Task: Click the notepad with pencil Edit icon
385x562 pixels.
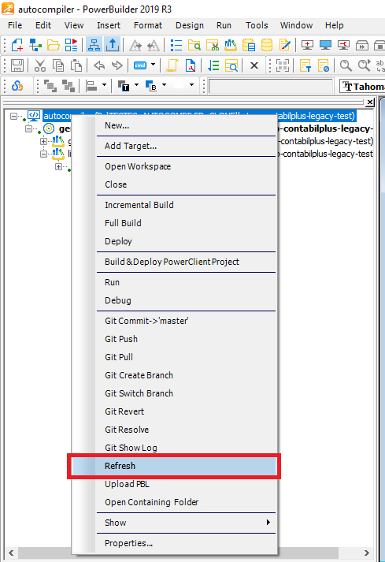Action: point(285,46)
